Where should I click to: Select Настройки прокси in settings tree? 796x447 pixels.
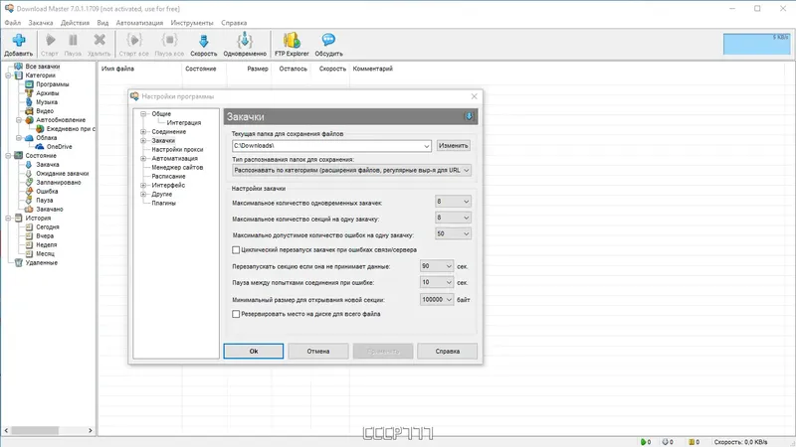pos(177,150)
